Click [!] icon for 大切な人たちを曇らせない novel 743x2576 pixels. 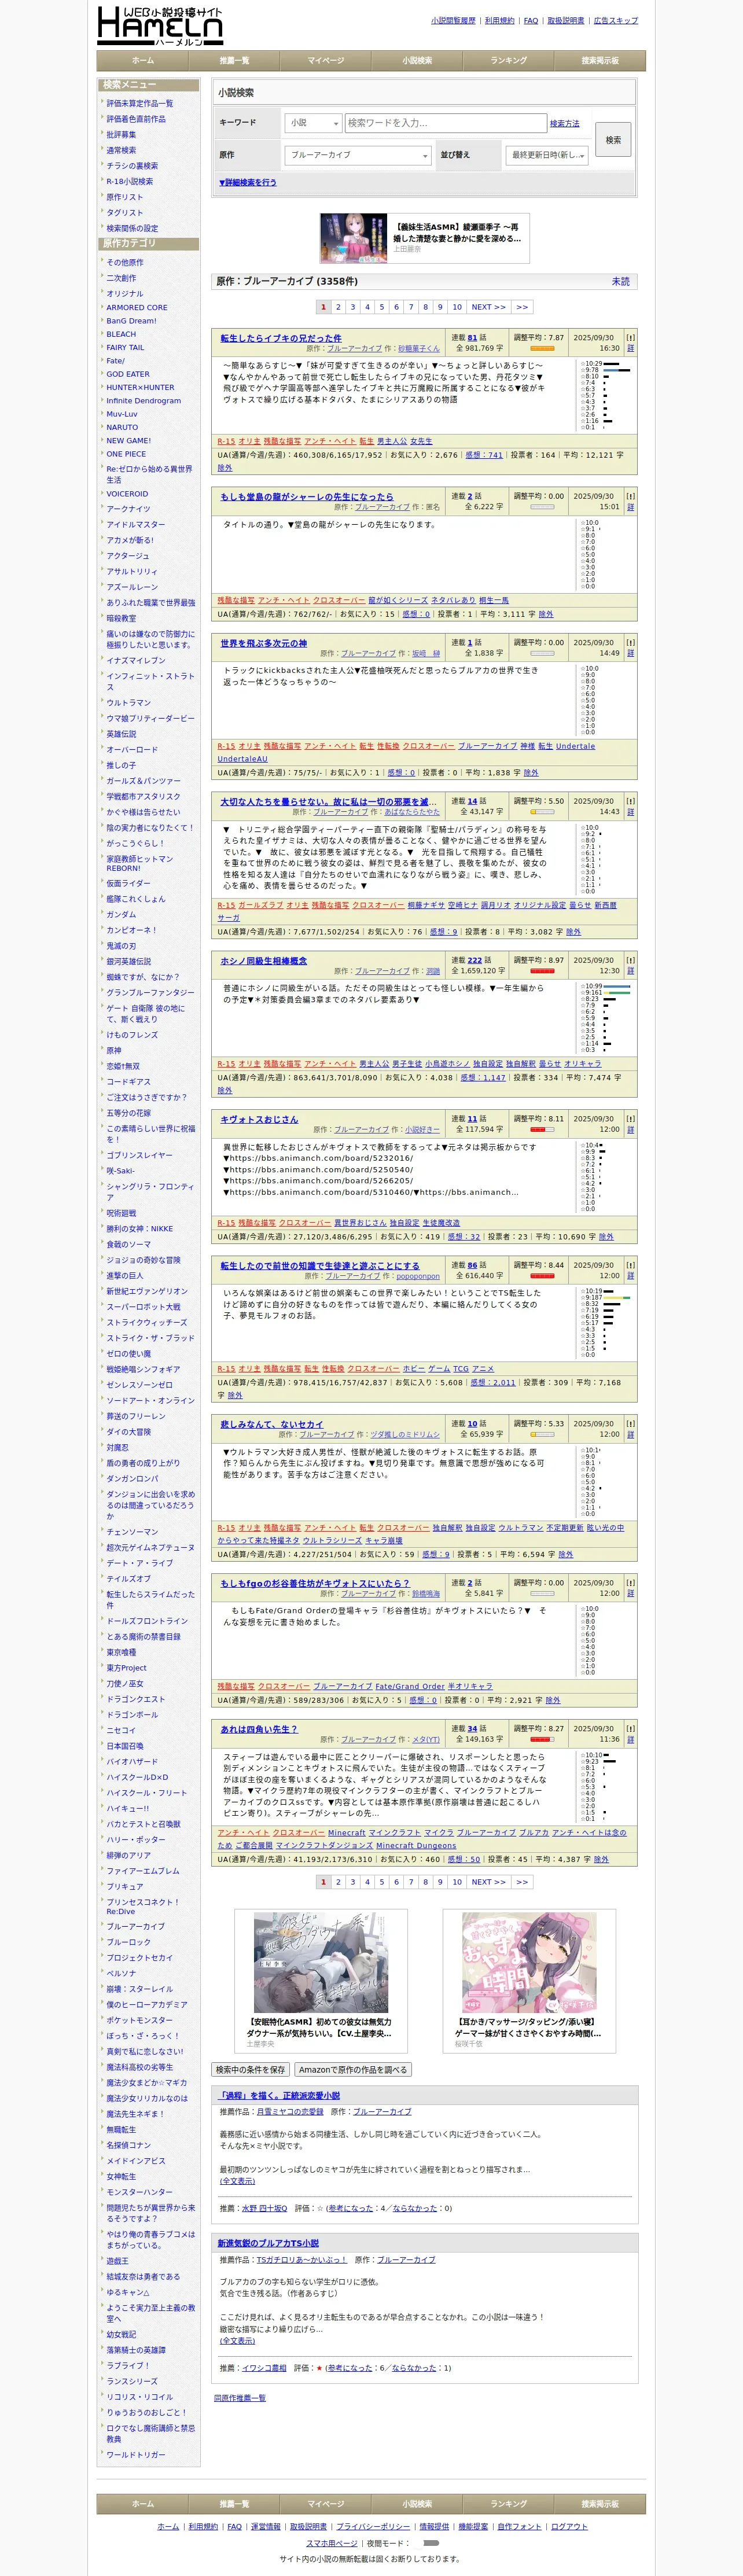point(630,801)
